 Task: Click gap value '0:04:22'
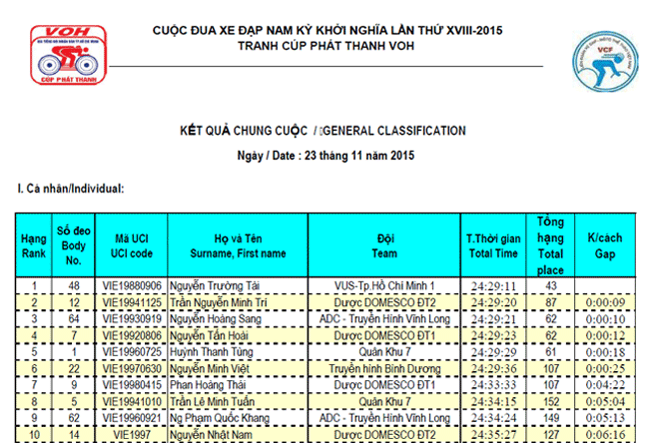tap(605, 385)
